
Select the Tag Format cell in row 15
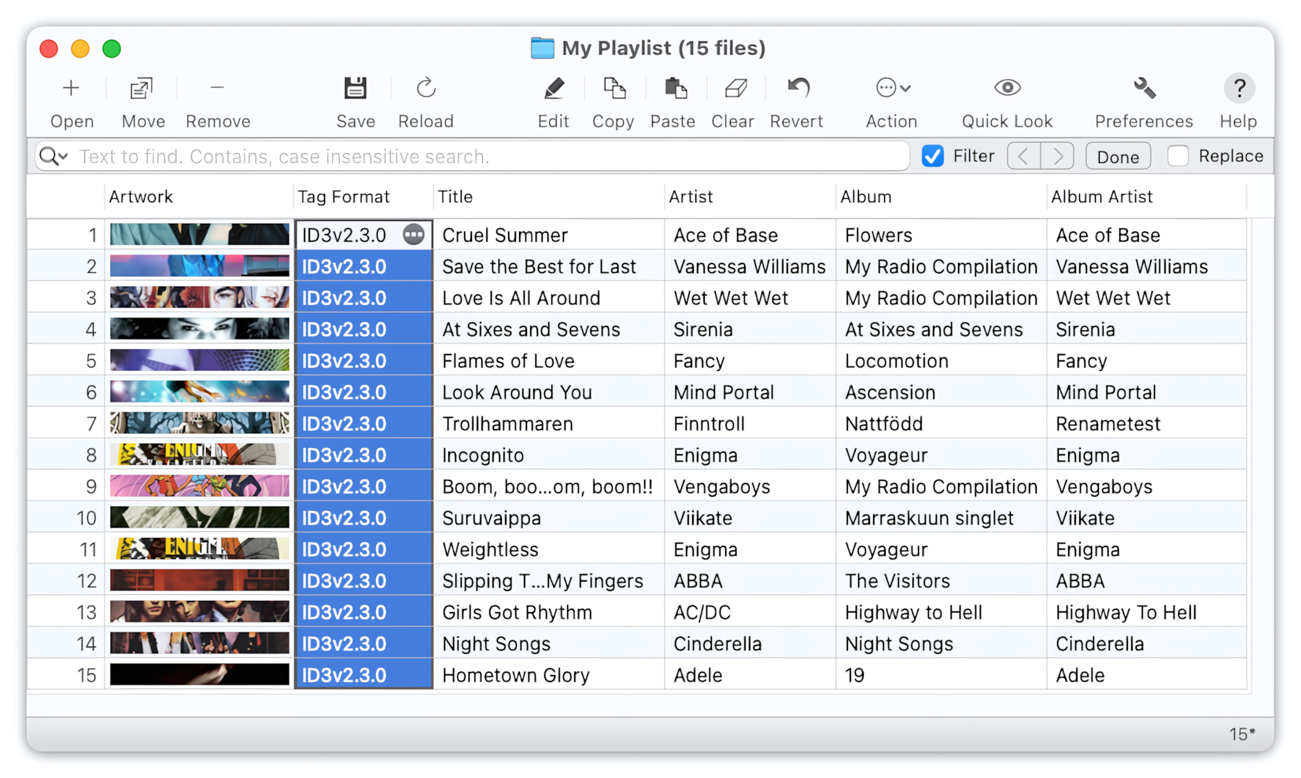point(363,675)
